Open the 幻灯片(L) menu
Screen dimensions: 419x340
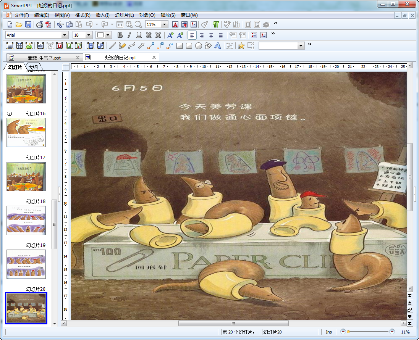click(x=124, y=15)
